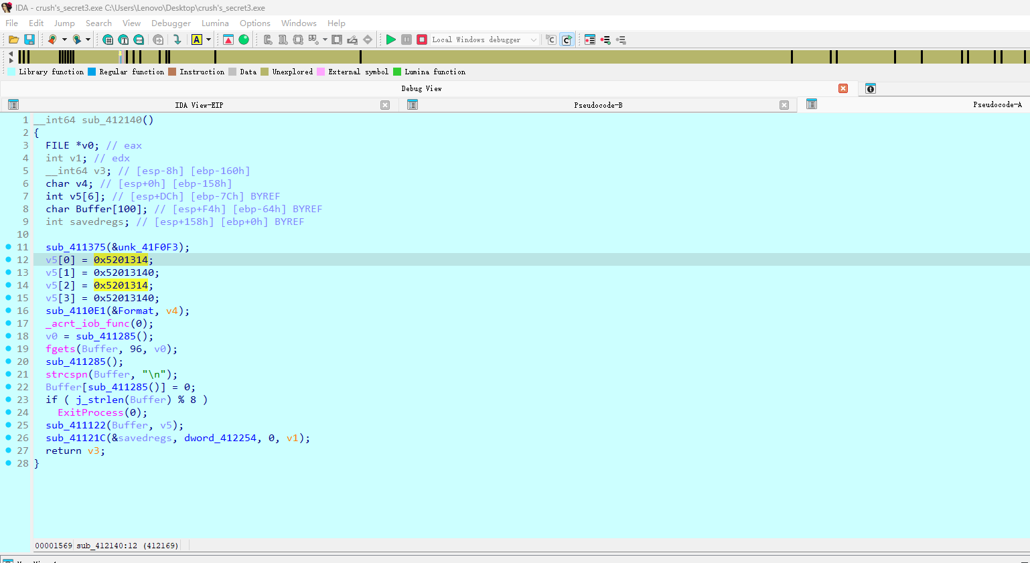Open the dropdown arrow beside the yellow A icon
The height and width of the screenshot is (563, 1030).
(208, 40)
